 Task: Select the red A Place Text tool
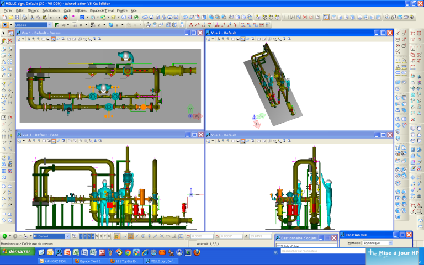point(191,25)
